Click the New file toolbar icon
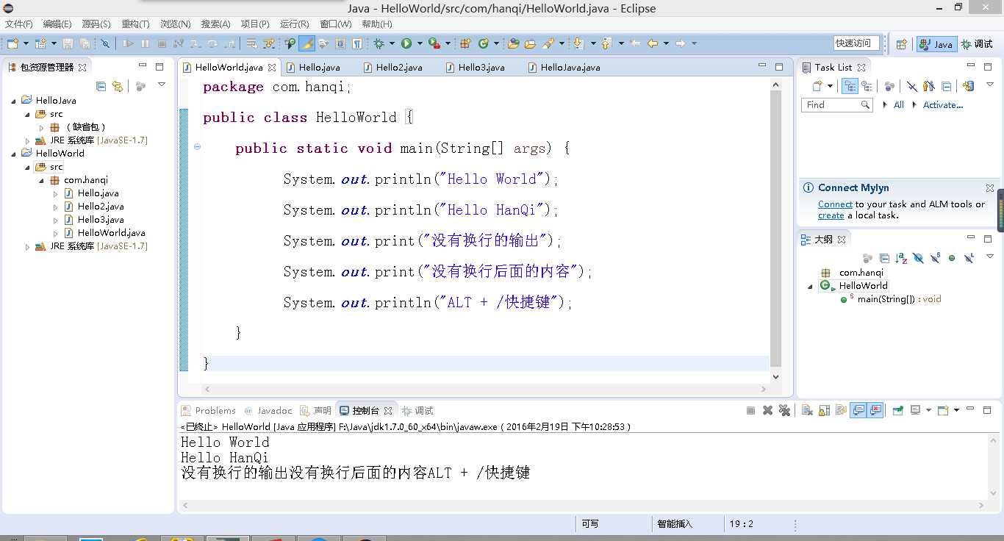 click(12, 43)
